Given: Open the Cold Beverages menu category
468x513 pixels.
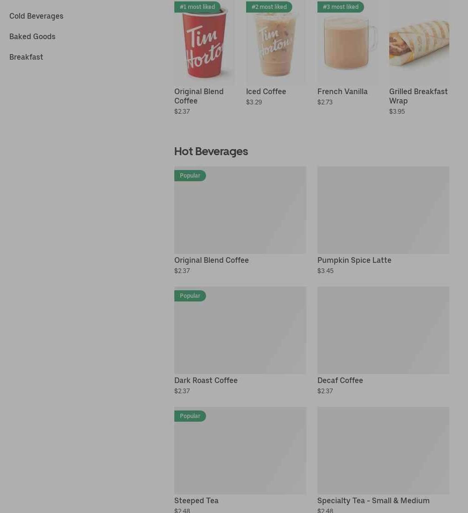Looking at the screenshot, I should click(x=36, y=16).
